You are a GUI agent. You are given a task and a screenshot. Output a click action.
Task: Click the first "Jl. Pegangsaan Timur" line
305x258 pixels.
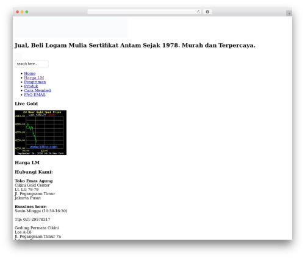pyautogui.click(x=35, y=193)
